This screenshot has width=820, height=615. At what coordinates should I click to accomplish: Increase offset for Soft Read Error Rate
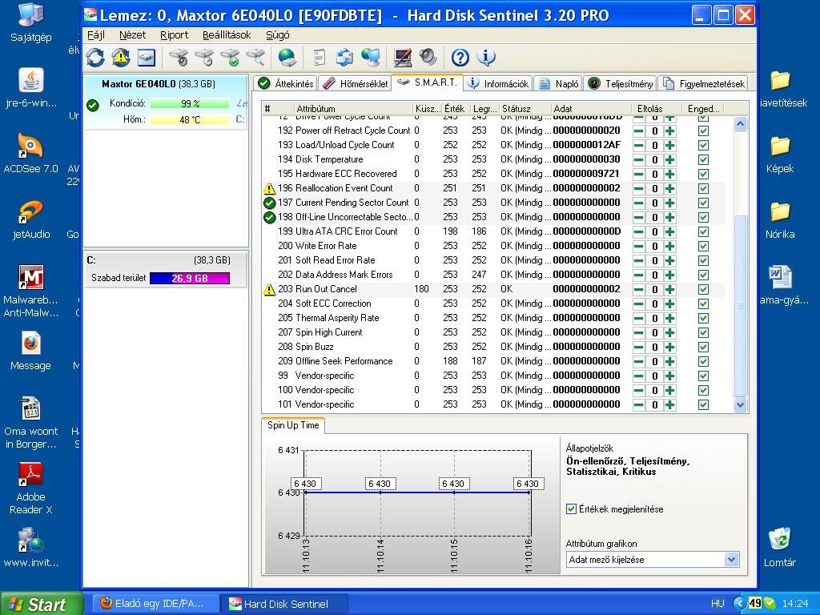pyautogui.click(x=670, y=260)
